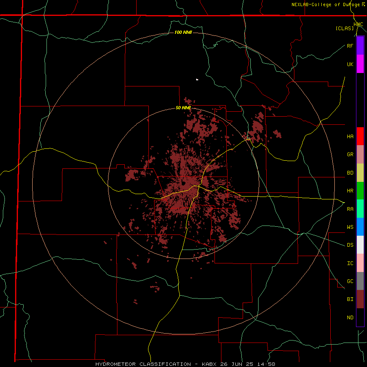Click the ND legend label
The image size is (367, 367).
350,318
